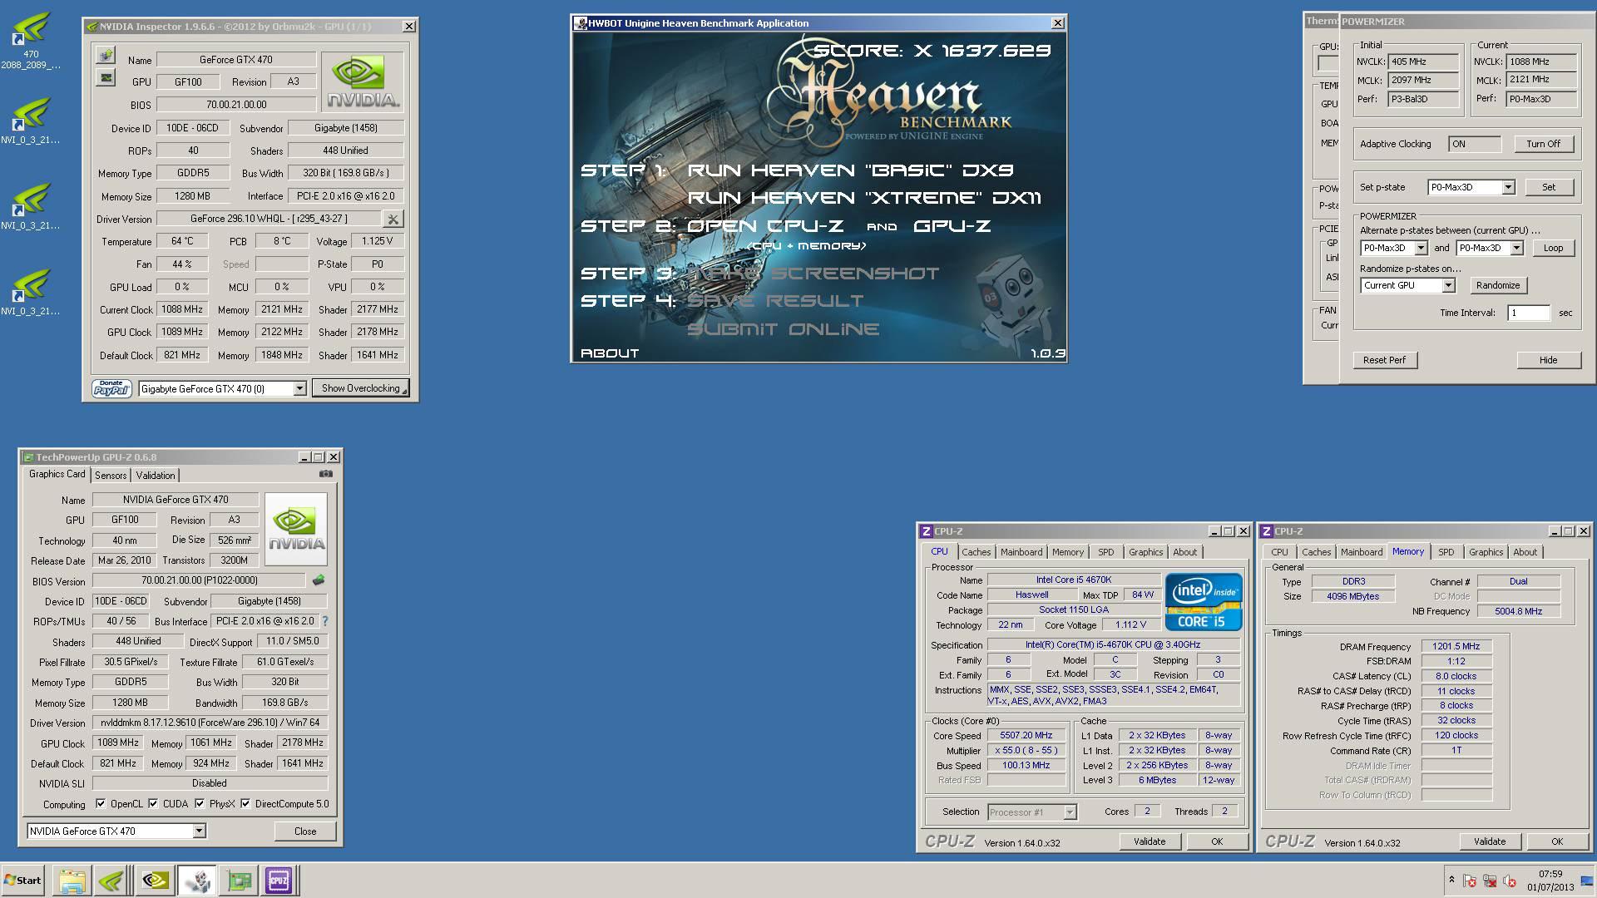Click the Loop button in Powermizer
The height and width of the screenshot is (898, 1597).
point(1553,248)
